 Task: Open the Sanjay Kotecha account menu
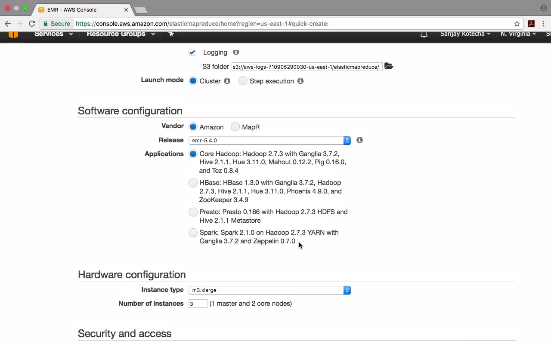pyautogui.click(x=465, y=34)
